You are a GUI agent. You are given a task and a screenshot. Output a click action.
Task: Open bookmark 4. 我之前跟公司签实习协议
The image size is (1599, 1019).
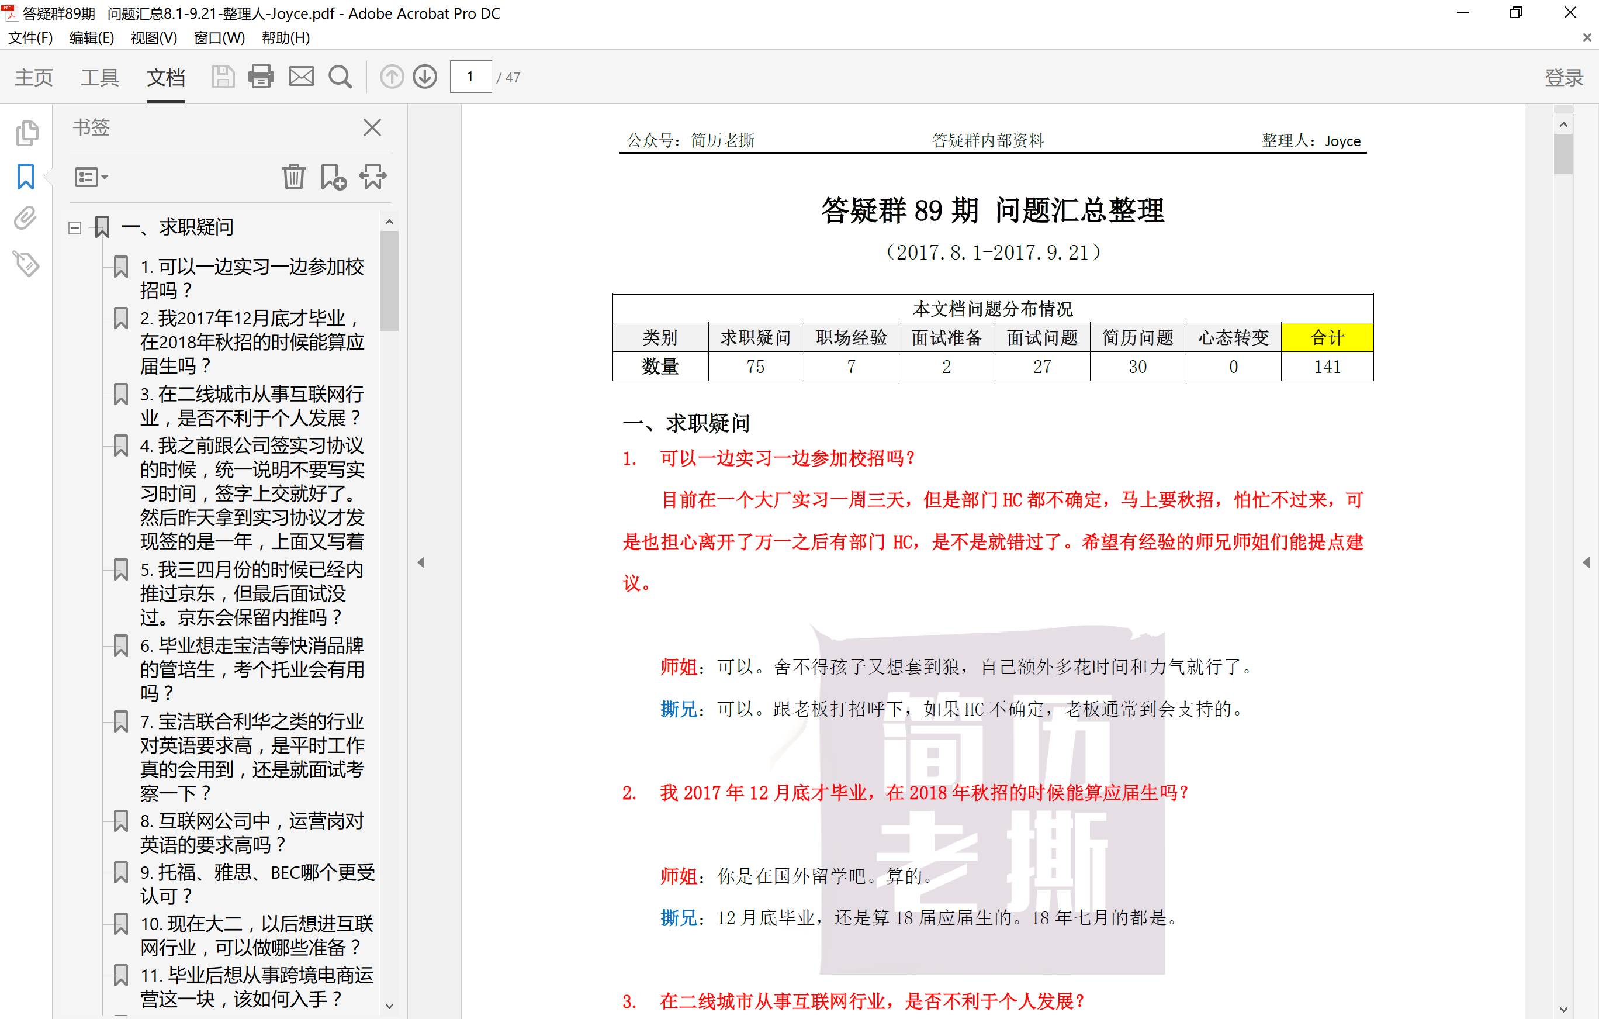[252, 493]
